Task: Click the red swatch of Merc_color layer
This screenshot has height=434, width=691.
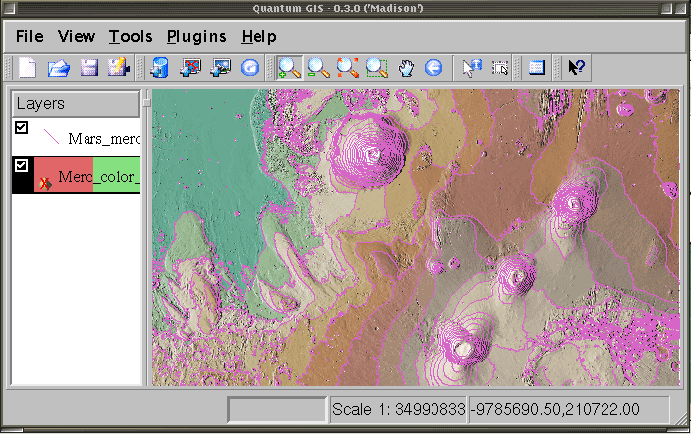Action: (64, 174)
